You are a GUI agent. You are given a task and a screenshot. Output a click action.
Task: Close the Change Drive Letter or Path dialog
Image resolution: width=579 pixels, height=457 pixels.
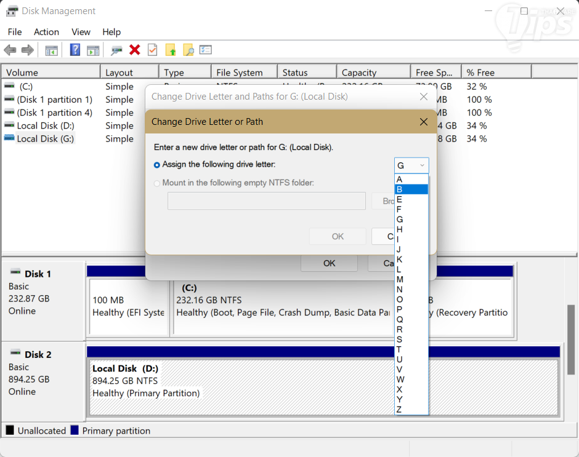(424, 122)
